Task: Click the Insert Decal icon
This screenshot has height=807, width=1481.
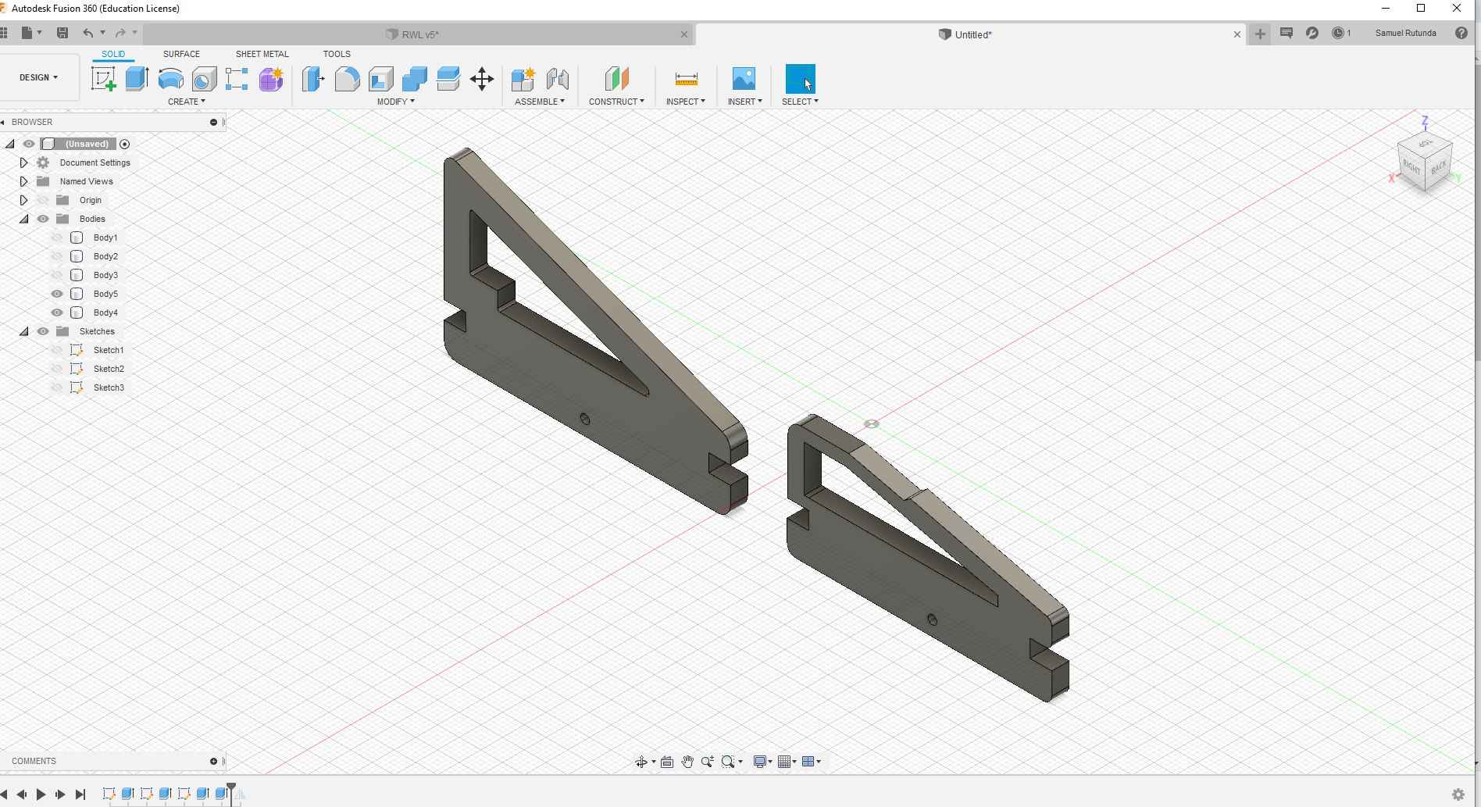Action: pyautogui.click(x=744, y=79)
